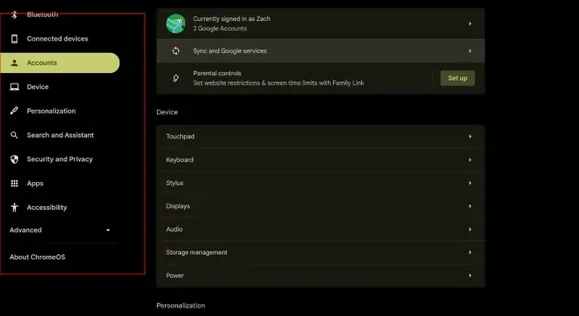Click the Storage management chevron
This screenshot has width=579, height=316.
coord(470,253)
